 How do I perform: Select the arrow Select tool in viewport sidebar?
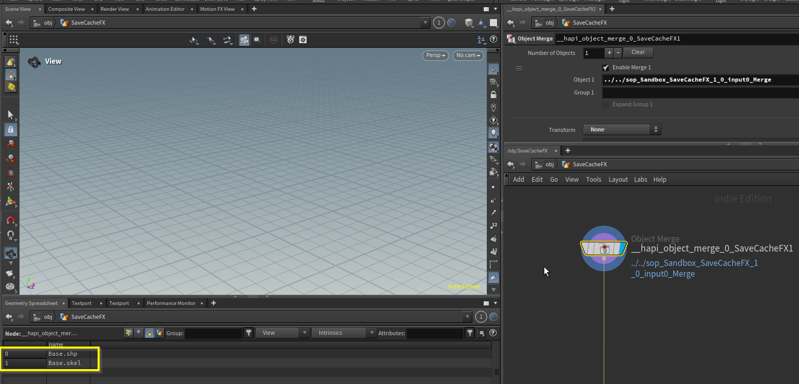(x=10, y=114)
